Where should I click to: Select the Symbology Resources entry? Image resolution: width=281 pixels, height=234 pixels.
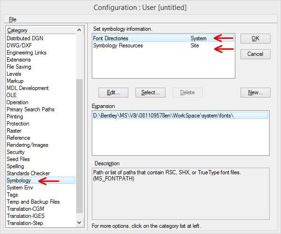(163, 45)
